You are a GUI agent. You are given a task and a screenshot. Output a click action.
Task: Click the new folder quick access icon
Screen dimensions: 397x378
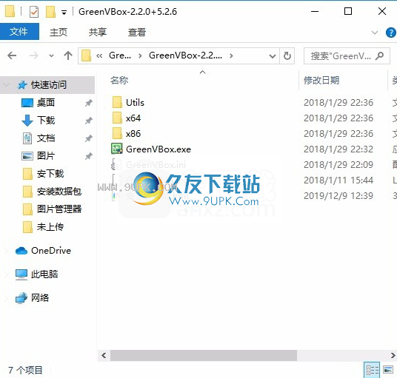50,12
